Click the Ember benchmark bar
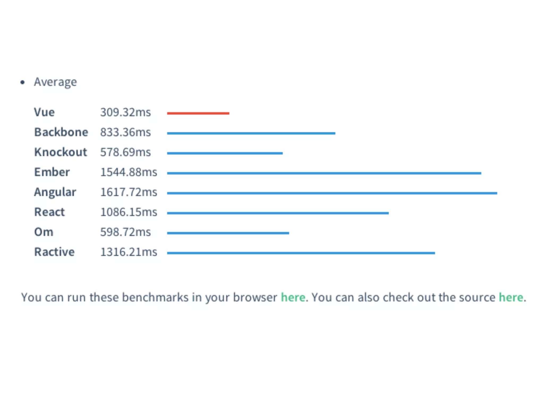The height and width of the screenshot is (408, 544). tap(324, 173)
